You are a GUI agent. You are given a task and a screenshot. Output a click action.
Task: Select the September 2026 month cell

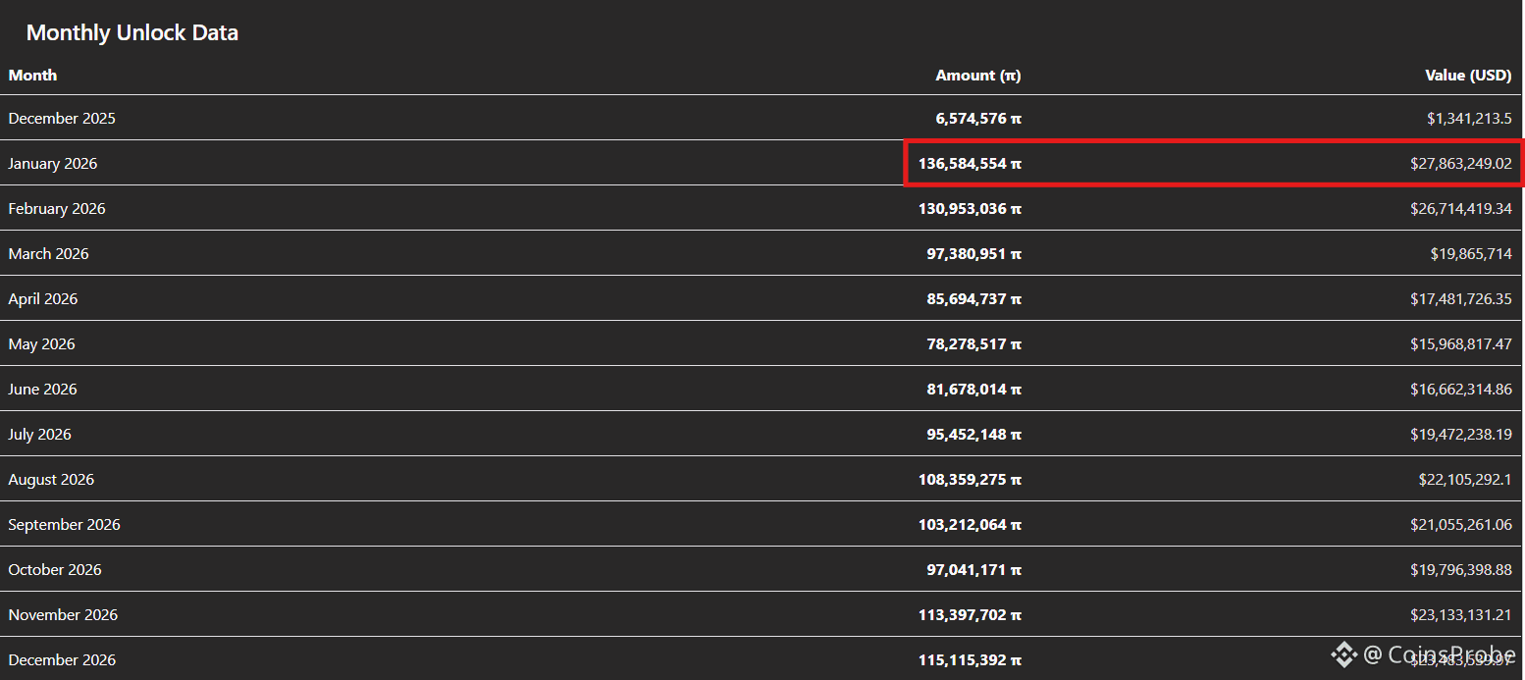[x=64, y=525]
